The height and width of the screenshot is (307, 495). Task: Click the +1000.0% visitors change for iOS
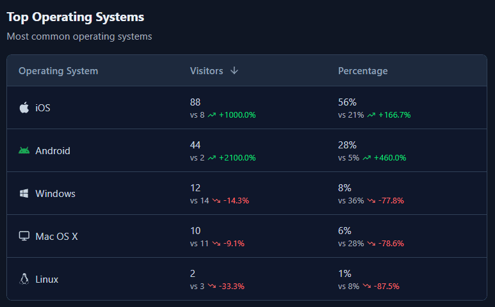pyautogui.click(x=238, y=115)
